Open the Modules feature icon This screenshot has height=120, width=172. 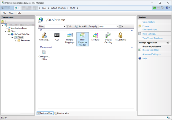[x=95, y=35]
